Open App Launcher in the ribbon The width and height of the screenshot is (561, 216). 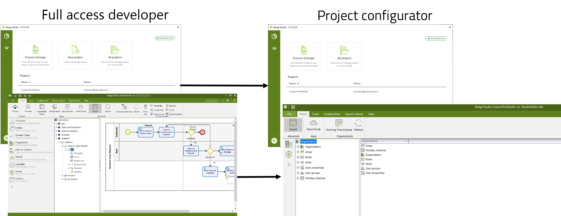(68, 108)
